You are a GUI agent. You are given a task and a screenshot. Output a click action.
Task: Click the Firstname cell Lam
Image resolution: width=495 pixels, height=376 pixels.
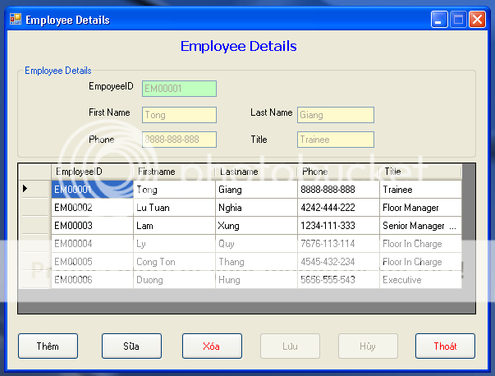click(x=174, y=226)
